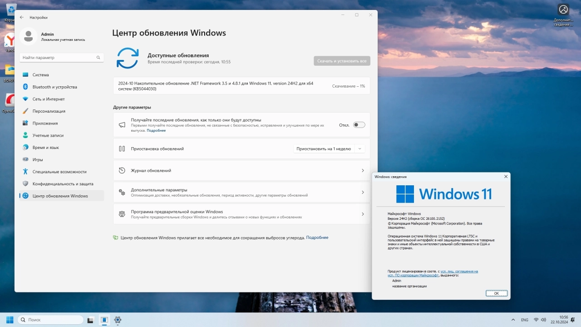This screenshot has width=581, height=327.
Task: Click the gamepad icon for Игры
Action: click(25, 159)
